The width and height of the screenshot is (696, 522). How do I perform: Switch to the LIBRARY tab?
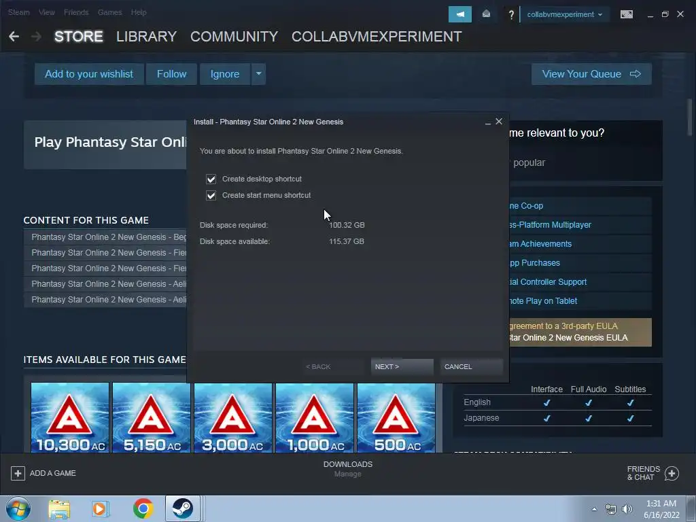[x=147, y=37]
